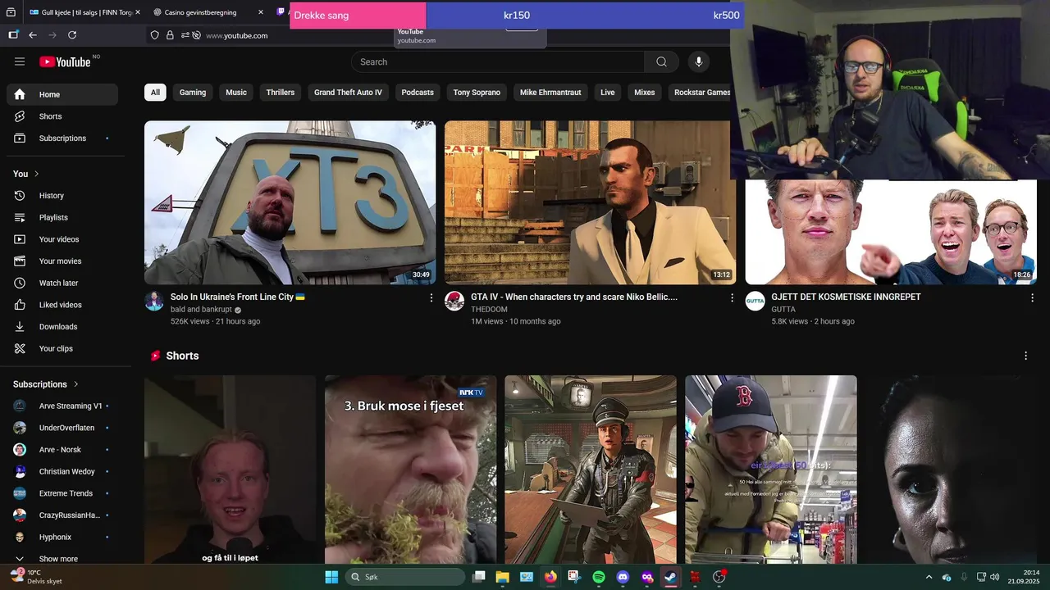Click the tracking protection shield icon

(154, 35)
